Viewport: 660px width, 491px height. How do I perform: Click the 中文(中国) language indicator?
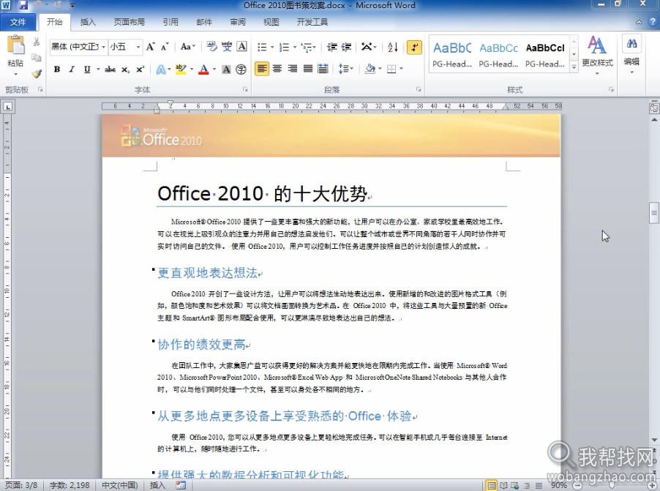(x=120, y=485)
